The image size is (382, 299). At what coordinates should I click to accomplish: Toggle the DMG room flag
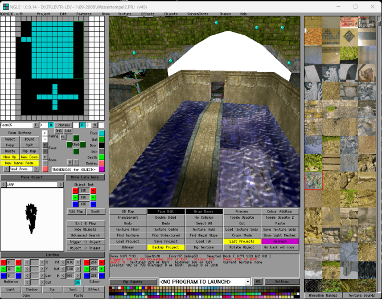pos(59,131)
